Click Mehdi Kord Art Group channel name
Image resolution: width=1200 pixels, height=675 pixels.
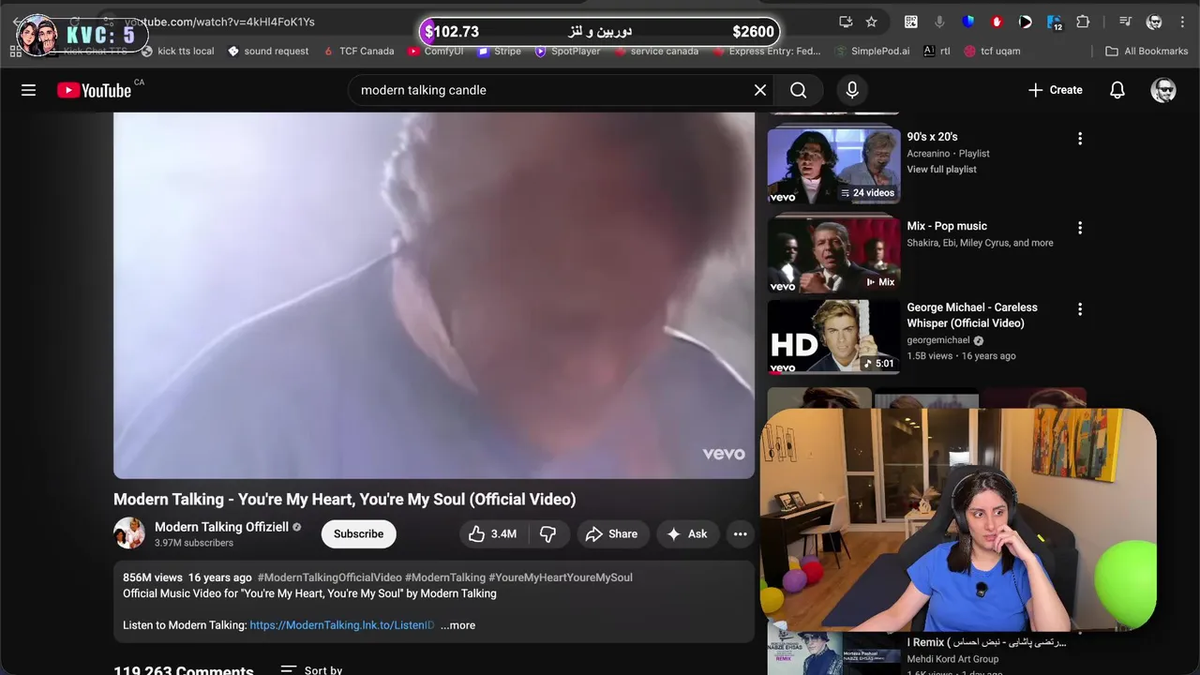952,659
